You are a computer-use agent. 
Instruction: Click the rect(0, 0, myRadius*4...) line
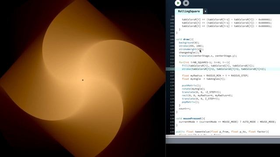pyautogui.click(x=207, y=96)
